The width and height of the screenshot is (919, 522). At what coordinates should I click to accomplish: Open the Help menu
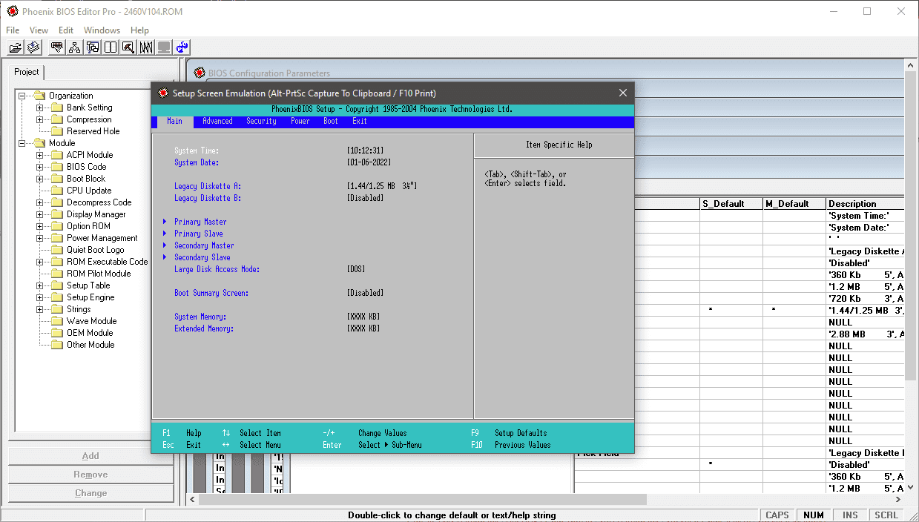pyautogui.click(x=139, y=30)
